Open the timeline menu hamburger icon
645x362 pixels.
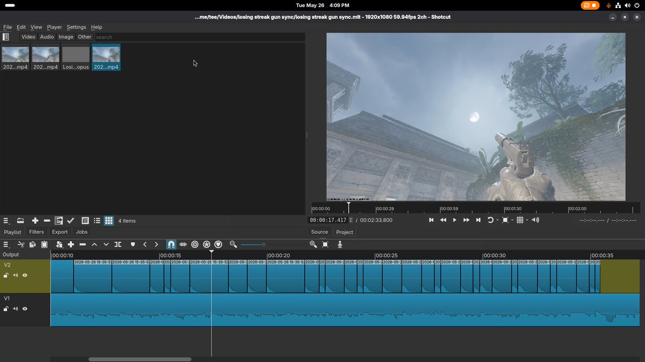(x=6, y=245)
